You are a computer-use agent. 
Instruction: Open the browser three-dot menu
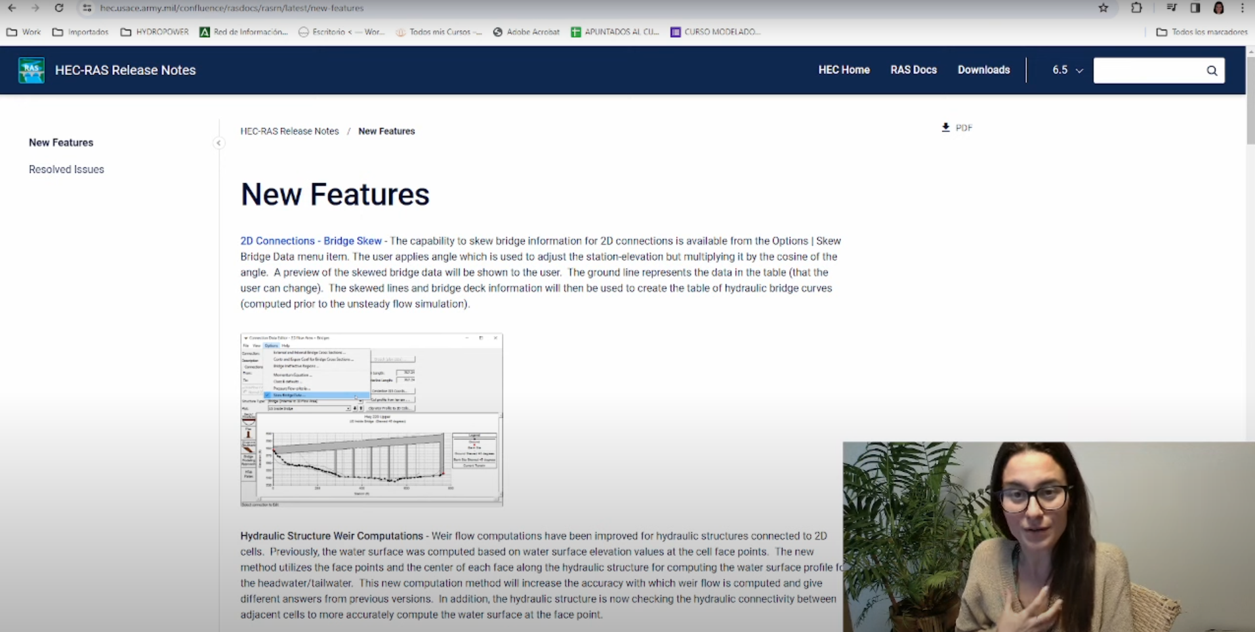1243,8
